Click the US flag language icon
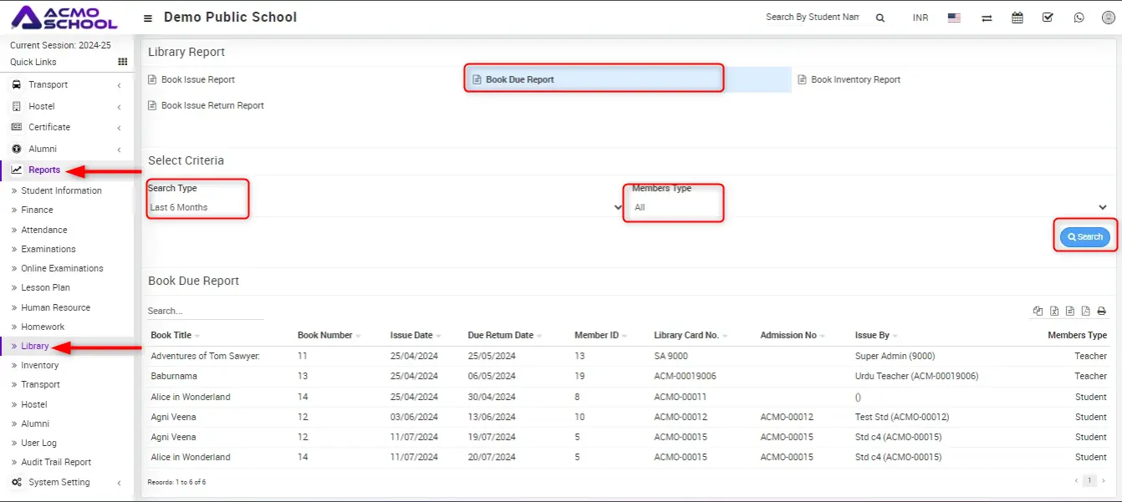The width and height of the screenshot is (1122, 502). pyautogui.click(x=954, y=18)
